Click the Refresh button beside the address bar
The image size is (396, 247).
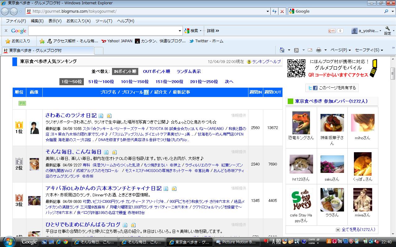pyautogui.click(x=274, y=11)
